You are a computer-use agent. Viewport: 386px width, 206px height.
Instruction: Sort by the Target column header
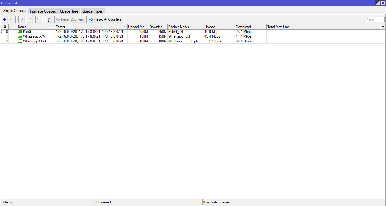(x=91, y=27)
